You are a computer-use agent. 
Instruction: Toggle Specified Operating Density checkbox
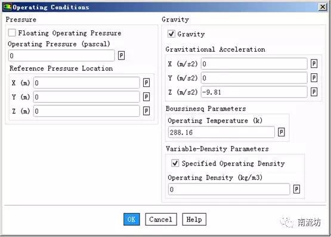175,163
